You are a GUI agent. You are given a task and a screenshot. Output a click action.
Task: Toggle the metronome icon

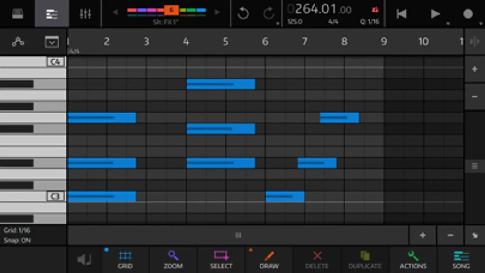[375, 10]
